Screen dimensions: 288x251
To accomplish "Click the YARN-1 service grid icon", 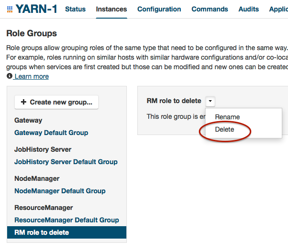I will coord(10,9).
